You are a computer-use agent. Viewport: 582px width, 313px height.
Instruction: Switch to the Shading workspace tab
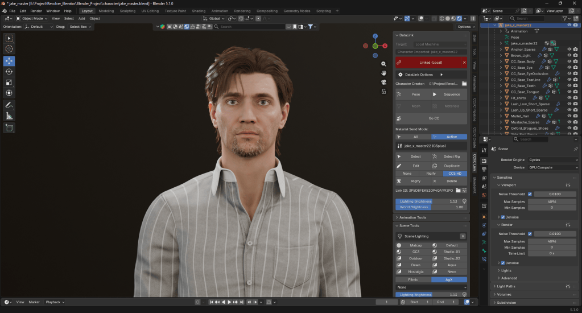199,11
